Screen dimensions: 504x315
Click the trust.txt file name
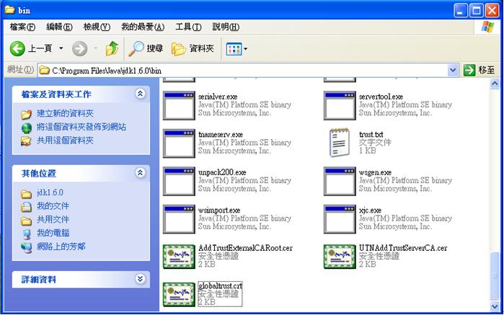click(x=371, y=134)
